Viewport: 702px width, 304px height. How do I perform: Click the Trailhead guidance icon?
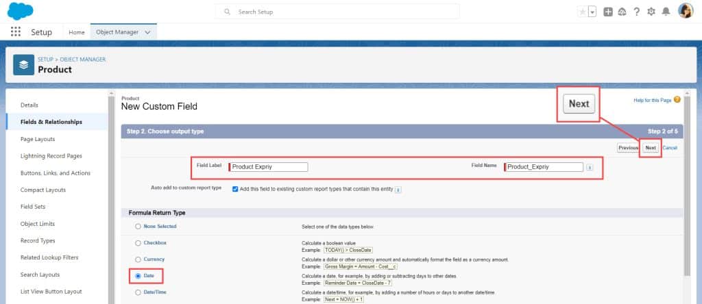point(622,12)
